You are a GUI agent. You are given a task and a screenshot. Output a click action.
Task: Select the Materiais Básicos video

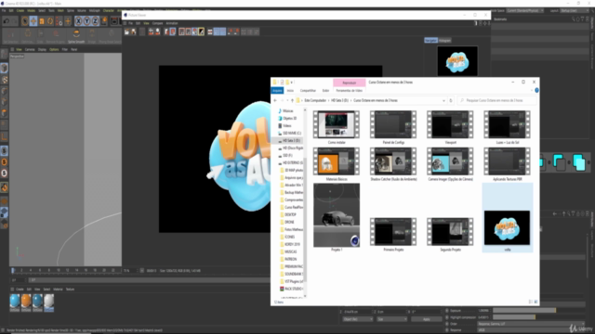(x=337, y=164)
